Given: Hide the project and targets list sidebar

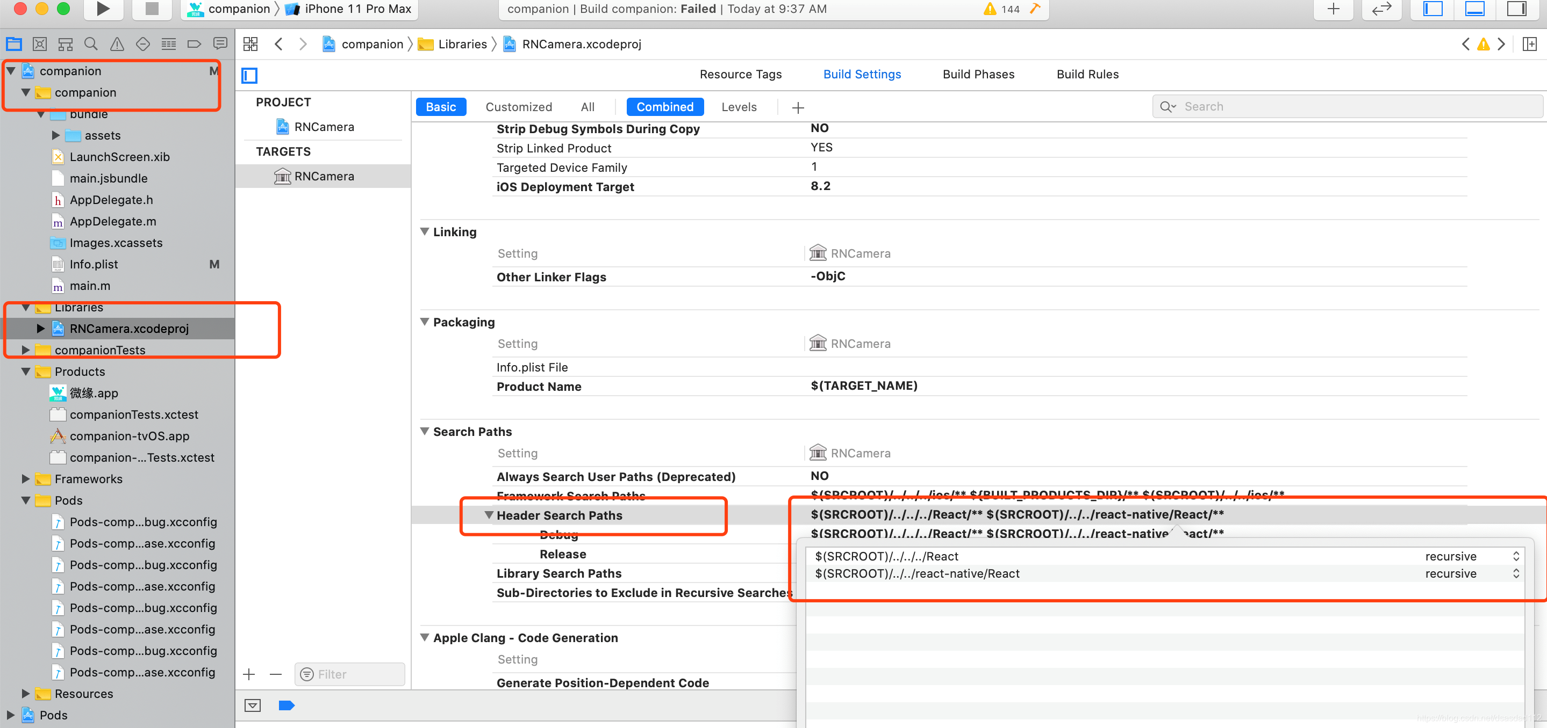Looking at the screenshot, I should (x=249, y=75).
